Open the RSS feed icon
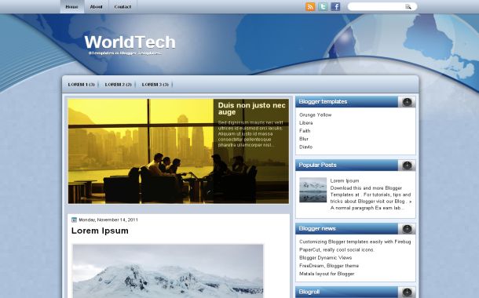Viewport: 479px width, 298px height. click(x=310, y=7)
